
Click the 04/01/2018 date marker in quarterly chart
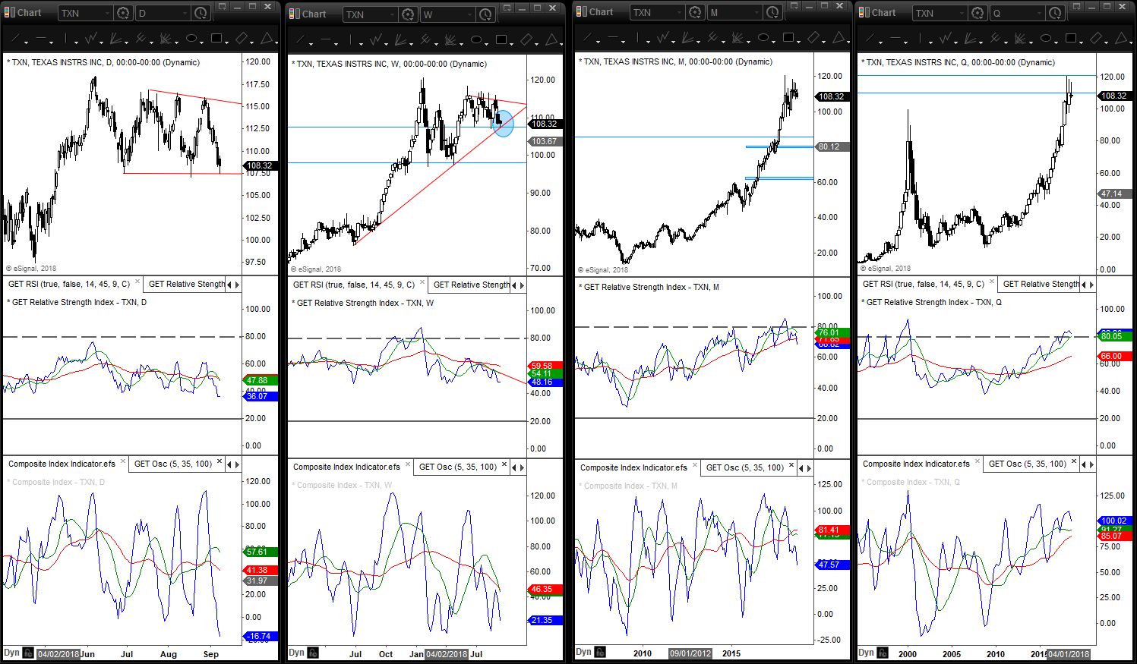1069,653
